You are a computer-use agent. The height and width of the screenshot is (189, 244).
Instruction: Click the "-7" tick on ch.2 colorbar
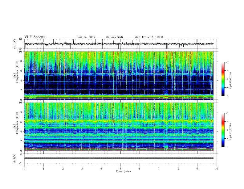click(x=227, y=147)
